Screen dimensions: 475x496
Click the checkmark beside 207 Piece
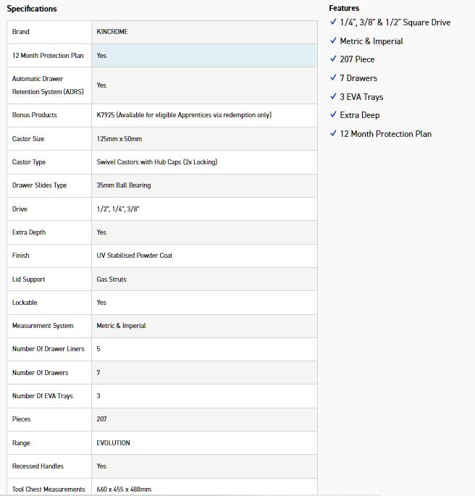click(333, 59)
